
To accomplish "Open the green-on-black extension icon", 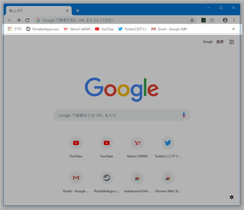I will coord(203,20).
